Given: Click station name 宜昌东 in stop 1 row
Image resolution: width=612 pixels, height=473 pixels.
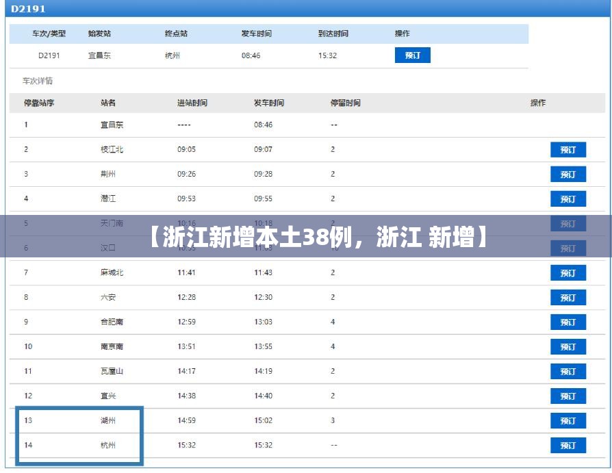Looking at the screenshot, I should (112, 125).
